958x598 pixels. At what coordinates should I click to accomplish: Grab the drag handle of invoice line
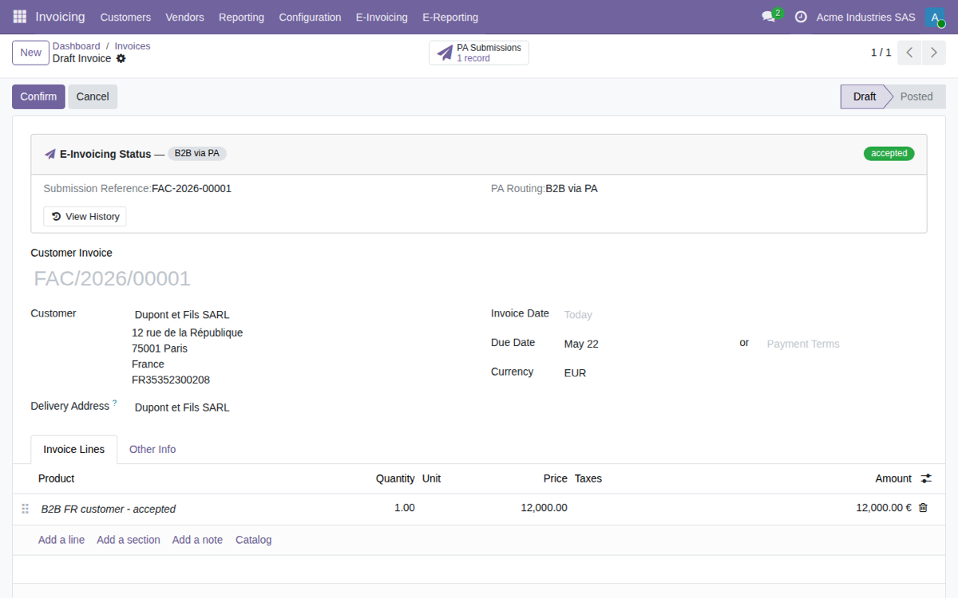[x=25, y=509]
